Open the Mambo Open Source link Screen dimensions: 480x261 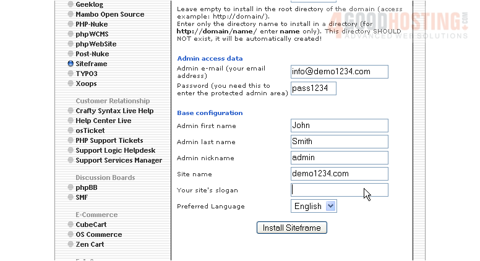pos(109,14)
